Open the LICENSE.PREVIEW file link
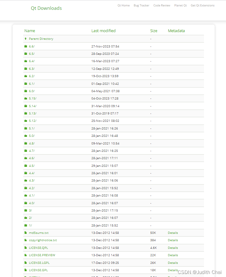The image size is (226, 277). pyautogui.click(x=42, y=255)
